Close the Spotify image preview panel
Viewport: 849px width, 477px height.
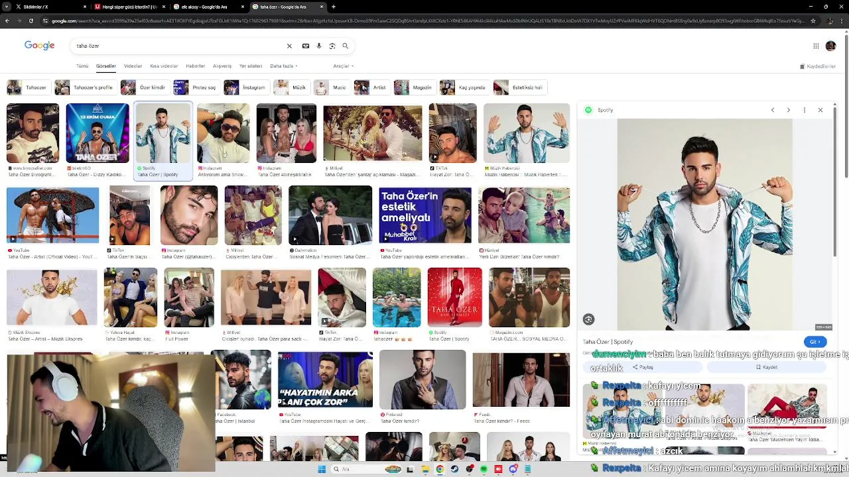point(820,110)
